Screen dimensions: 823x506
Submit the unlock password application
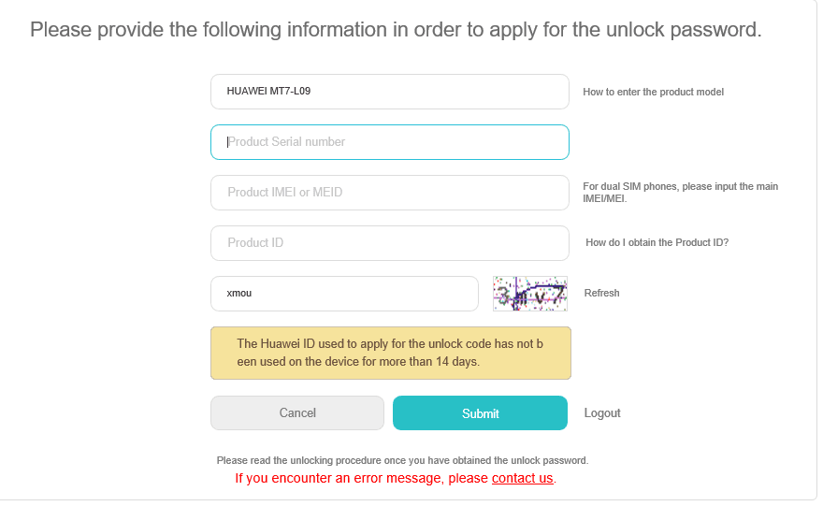(x=480, y=413)
